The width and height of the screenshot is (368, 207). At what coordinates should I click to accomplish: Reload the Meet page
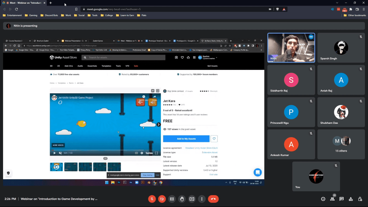16,9
